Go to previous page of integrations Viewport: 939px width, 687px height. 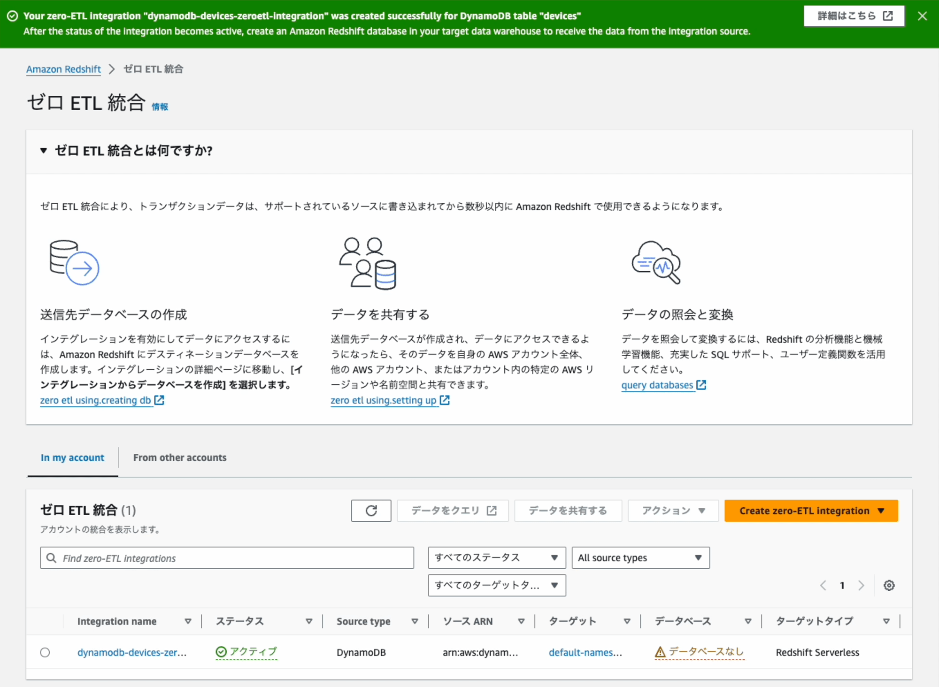[x=823, y=585]
